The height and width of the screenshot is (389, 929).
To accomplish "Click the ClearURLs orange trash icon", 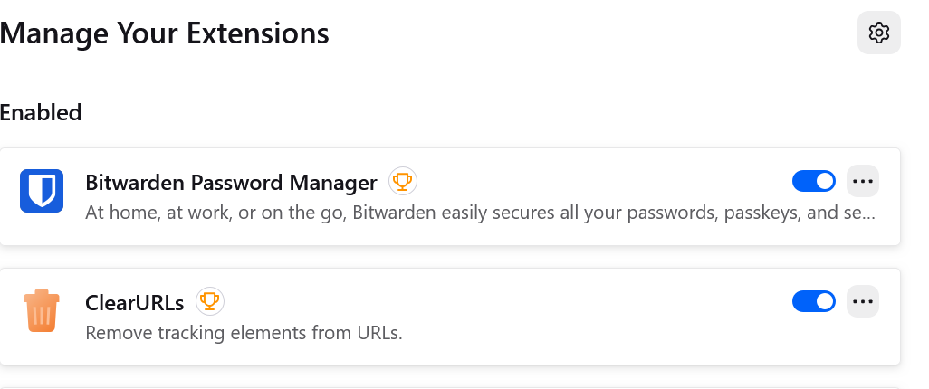I will pos(41,309).
